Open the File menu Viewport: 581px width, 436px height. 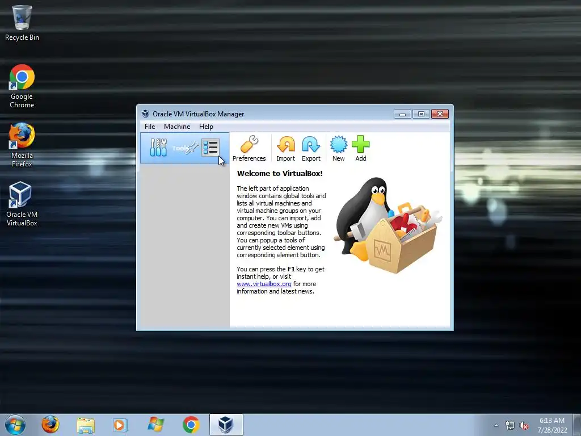pos(150,127)
